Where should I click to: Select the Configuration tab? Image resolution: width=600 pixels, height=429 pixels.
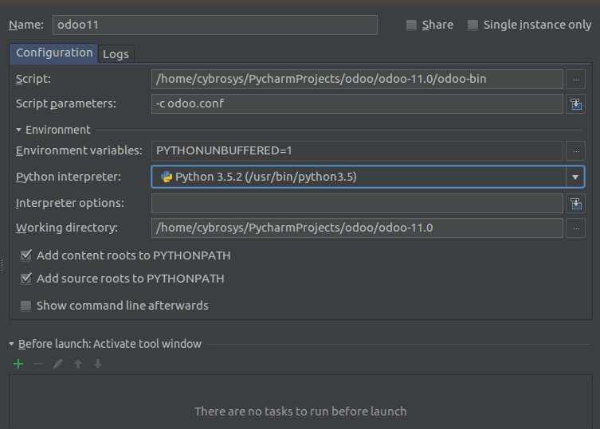[x=54, y=53]
